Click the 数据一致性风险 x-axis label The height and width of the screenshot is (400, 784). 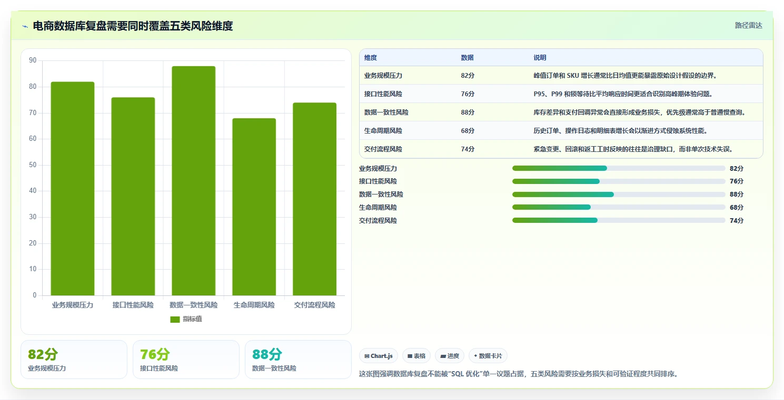click(x=194, y=305)
